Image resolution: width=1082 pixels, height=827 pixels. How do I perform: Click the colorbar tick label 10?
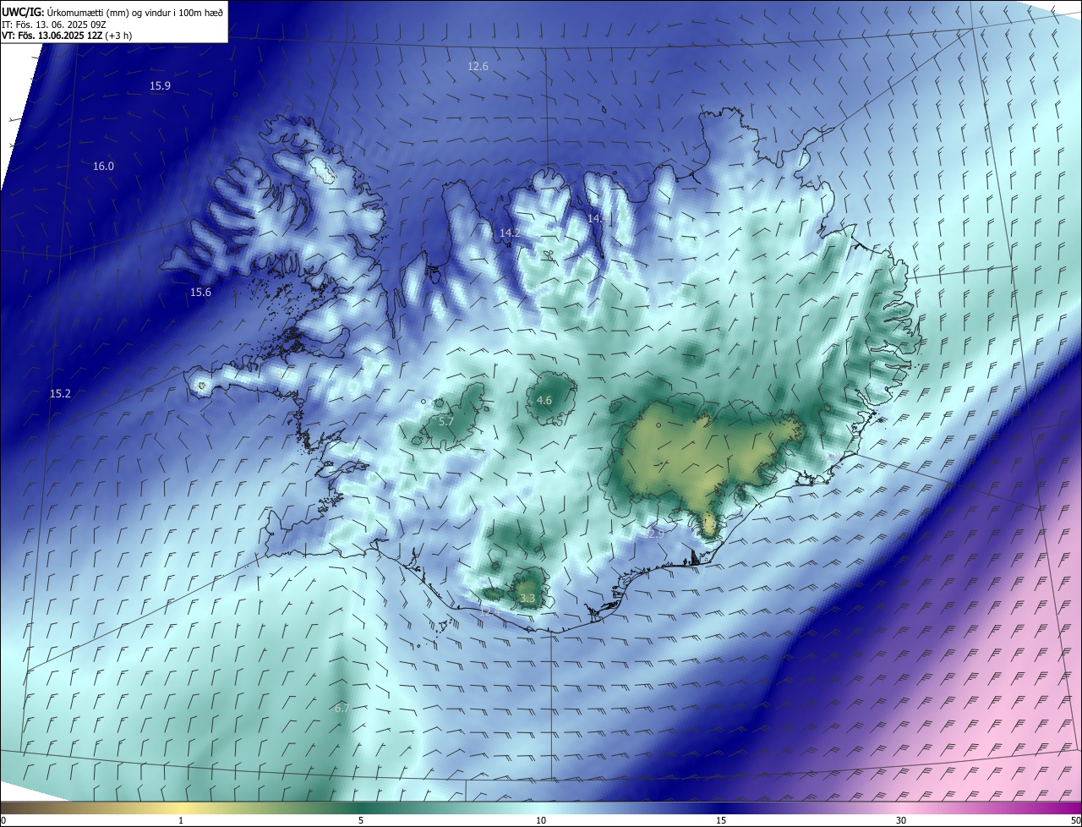click(x=541, y=821)
